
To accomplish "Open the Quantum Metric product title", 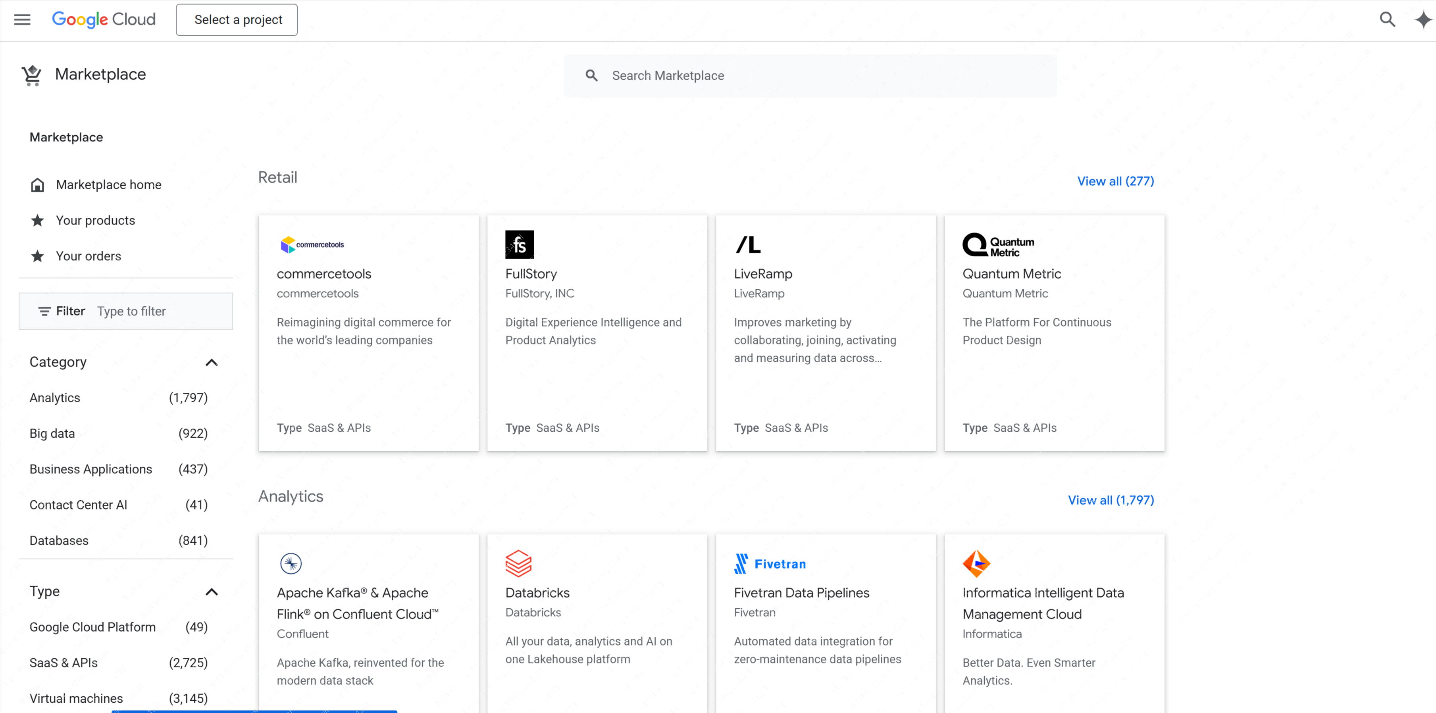I will pyautogui.click(x=1011, y=274).
